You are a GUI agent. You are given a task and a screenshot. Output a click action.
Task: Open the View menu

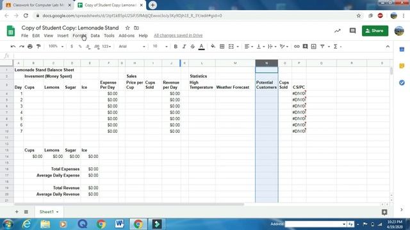click(49, 36)
